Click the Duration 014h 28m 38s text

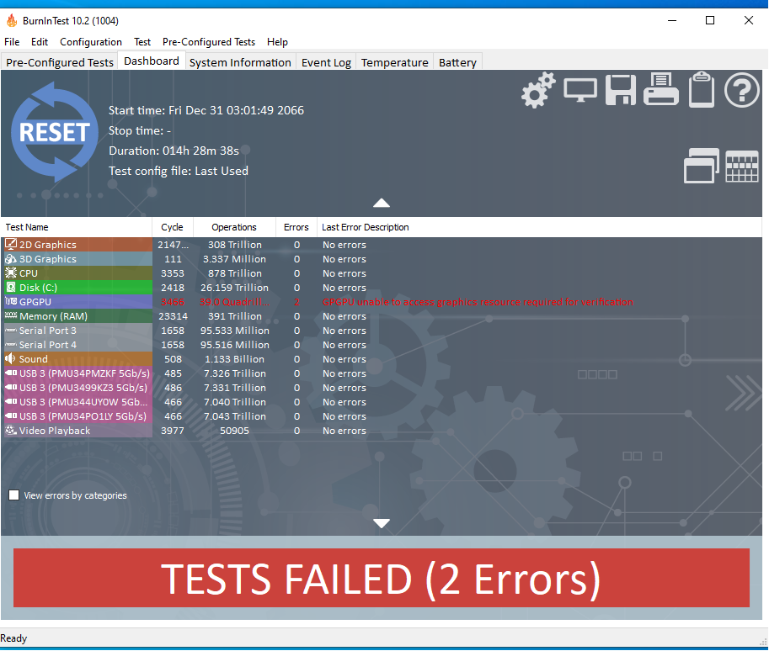[x=174, y=151]
